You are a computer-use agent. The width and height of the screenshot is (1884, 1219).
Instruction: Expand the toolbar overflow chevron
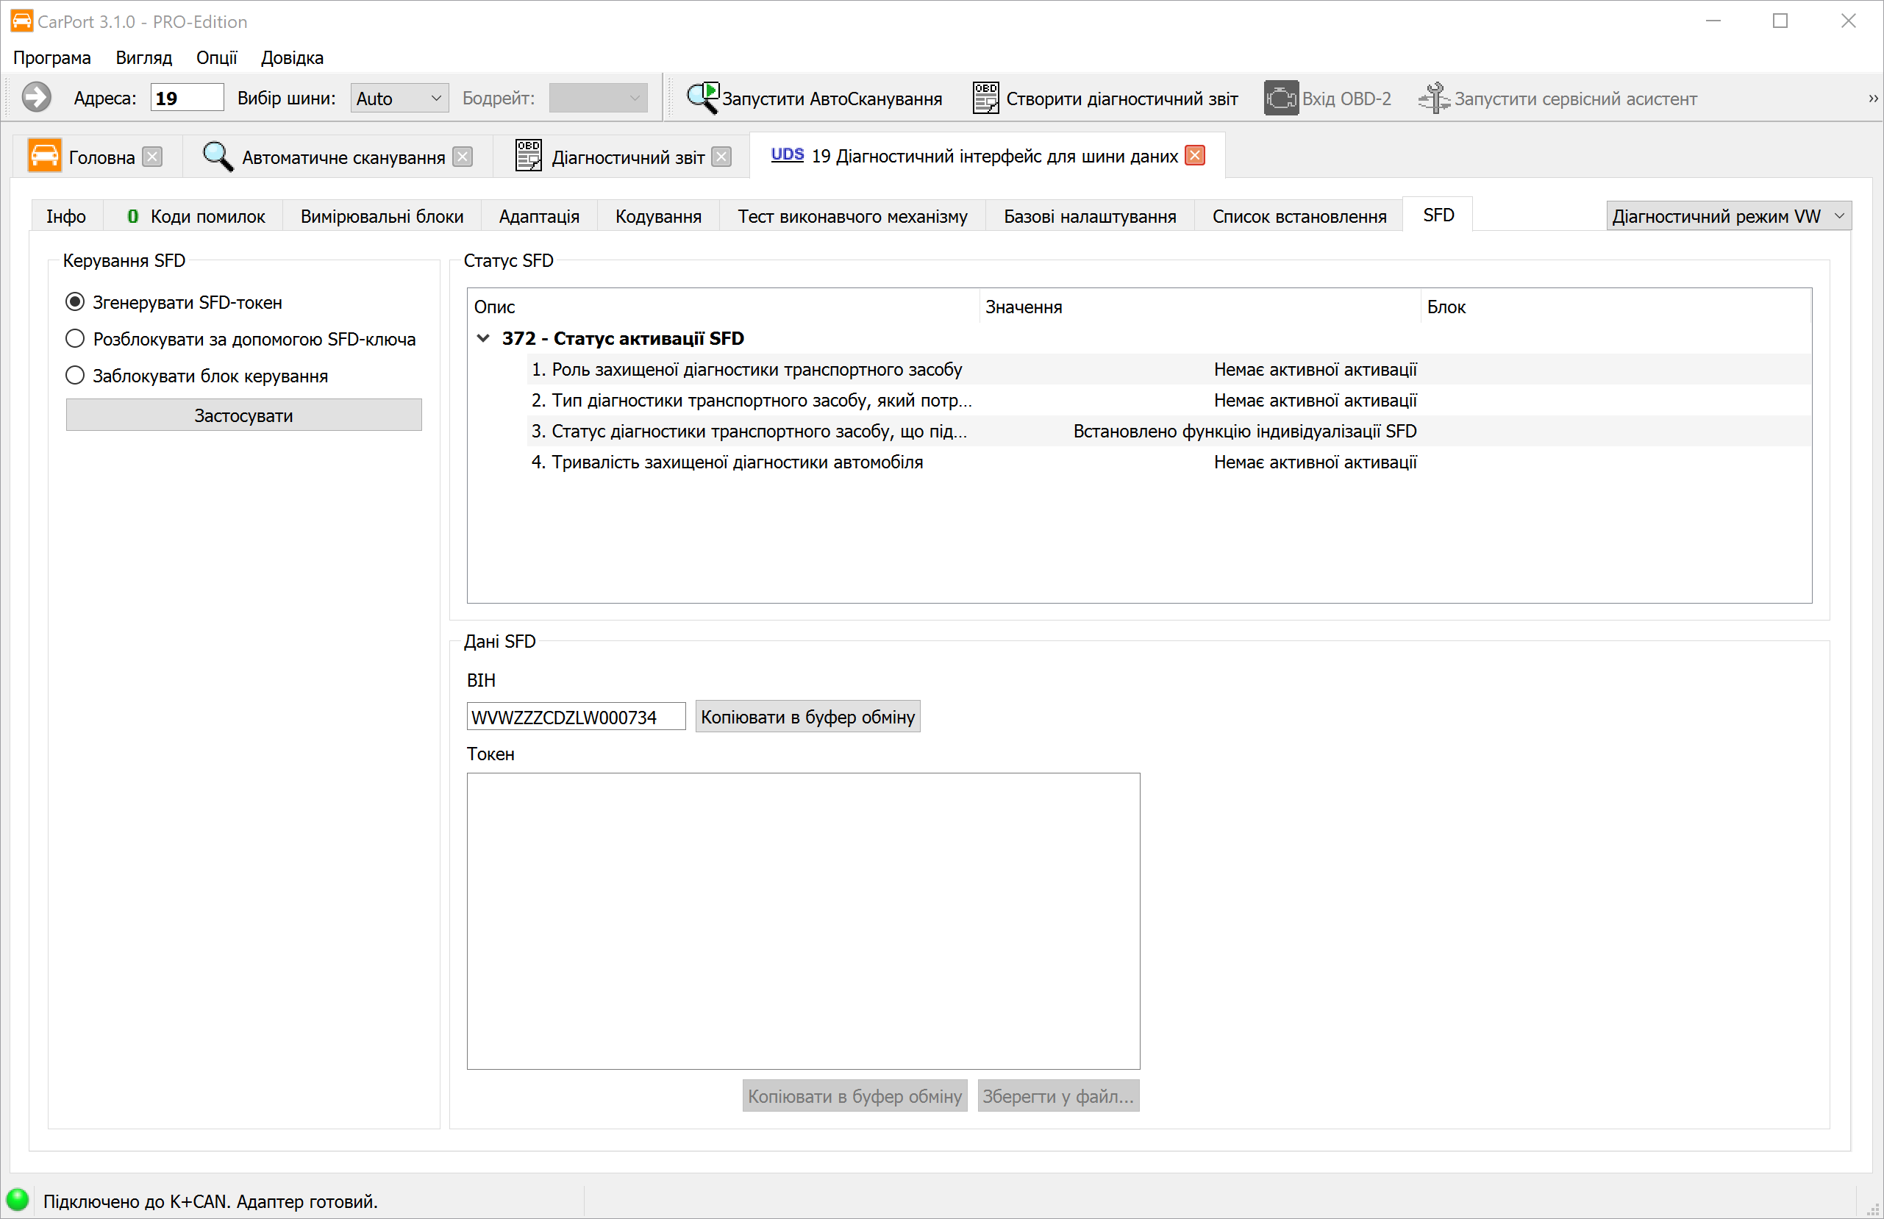tap(1872, 99)
